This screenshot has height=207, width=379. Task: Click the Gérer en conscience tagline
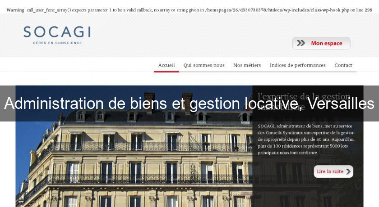[x=57, y=43]
